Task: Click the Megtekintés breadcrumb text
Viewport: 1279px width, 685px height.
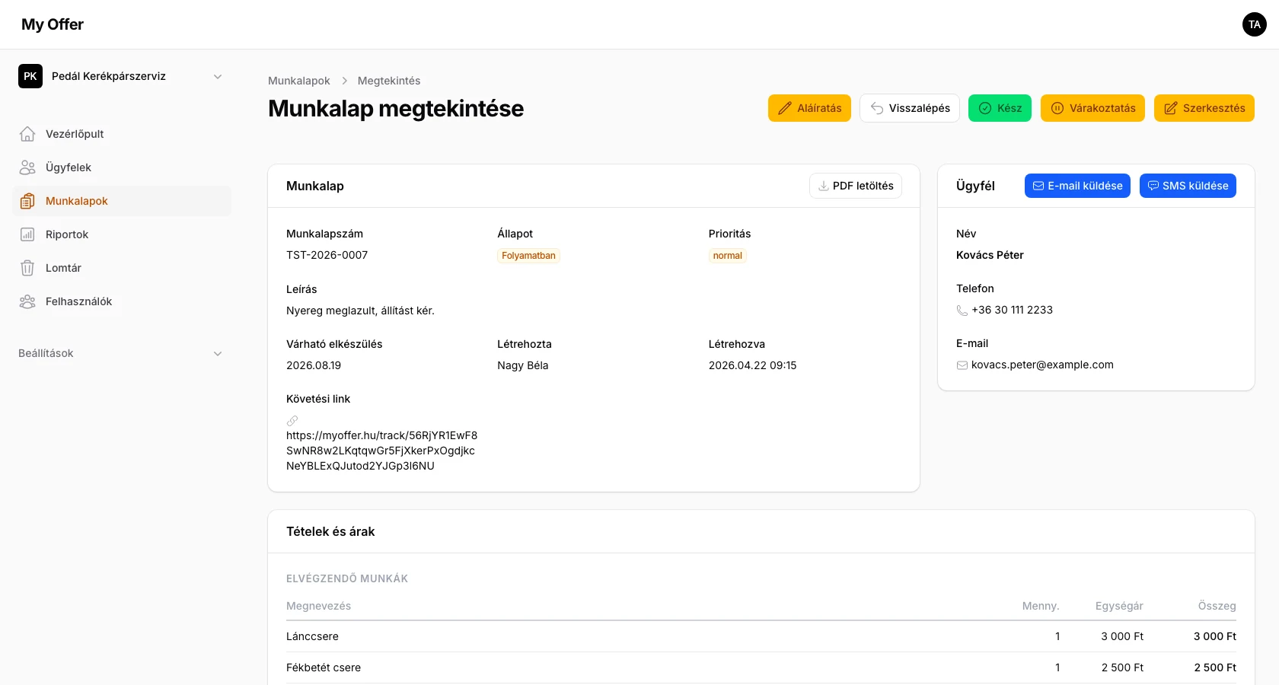Action: [389, 81]
